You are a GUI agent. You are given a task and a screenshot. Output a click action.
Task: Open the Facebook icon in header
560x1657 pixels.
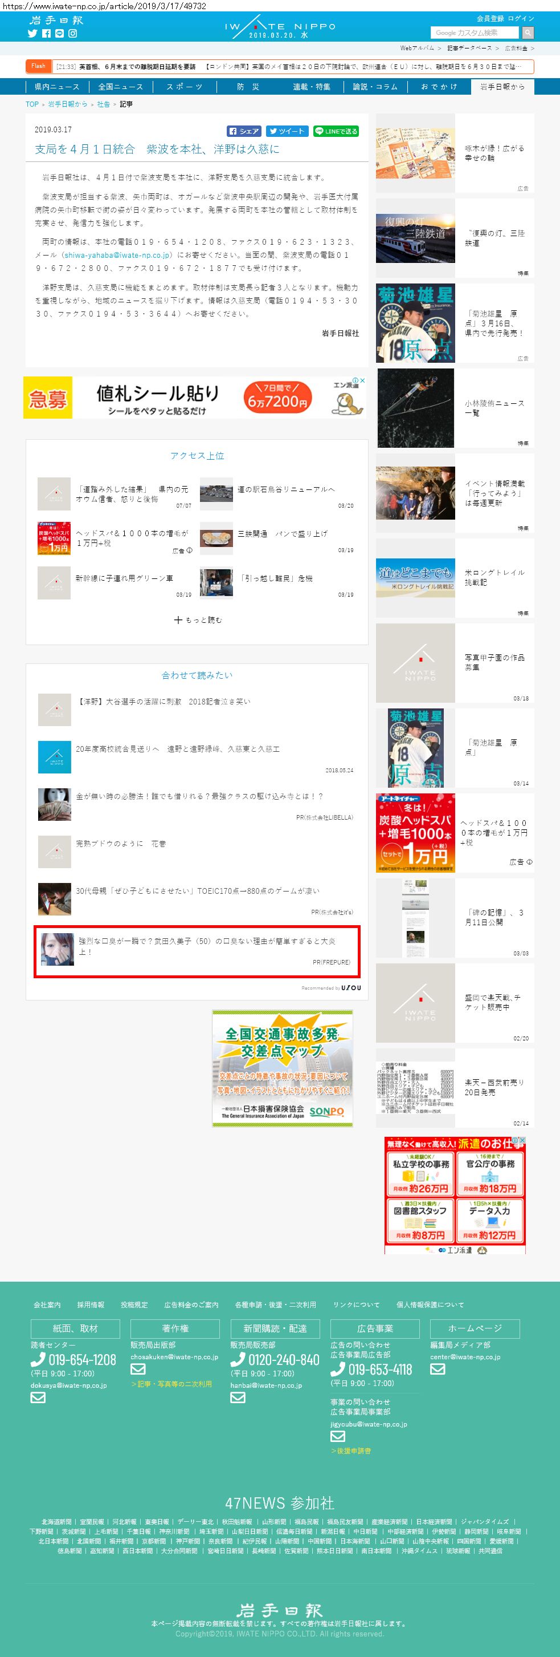coord(46,34)
